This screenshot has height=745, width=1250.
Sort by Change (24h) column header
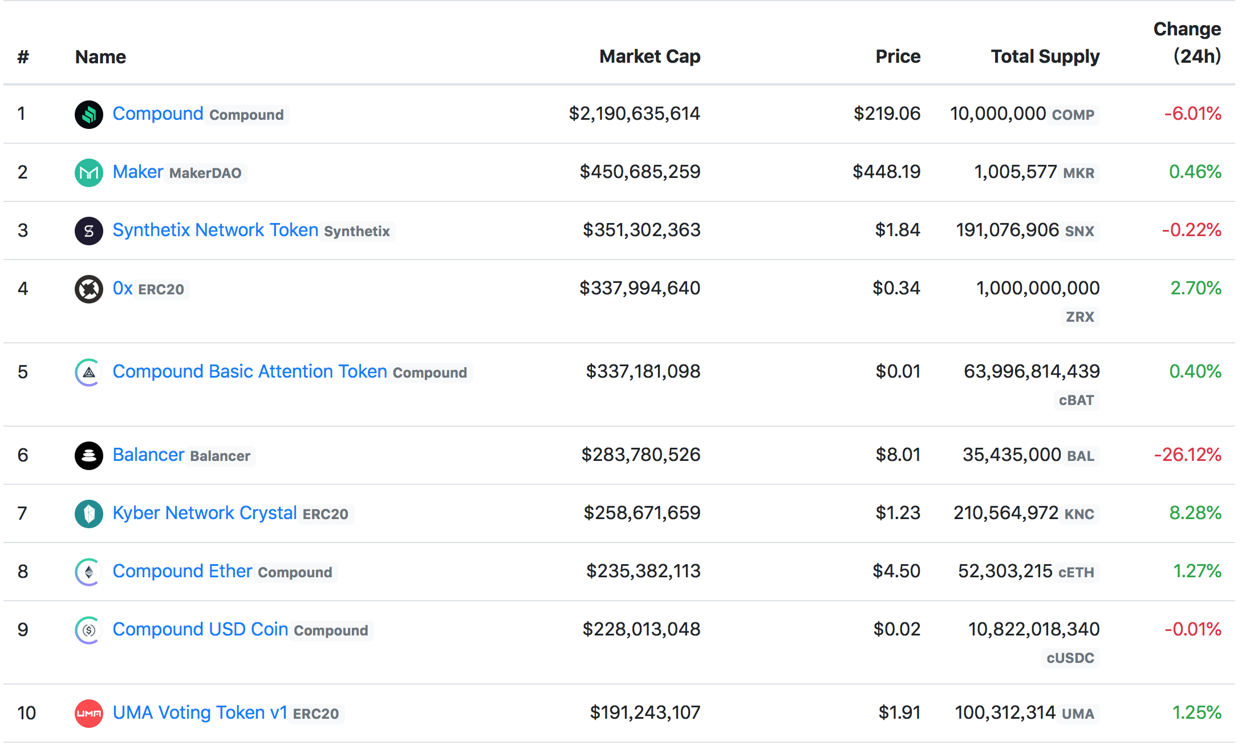pos(1187,43)
